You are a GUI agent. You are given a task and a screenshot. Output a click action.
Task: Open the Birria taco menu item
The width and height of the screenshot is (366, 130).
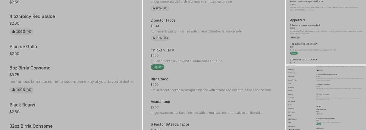159,79
